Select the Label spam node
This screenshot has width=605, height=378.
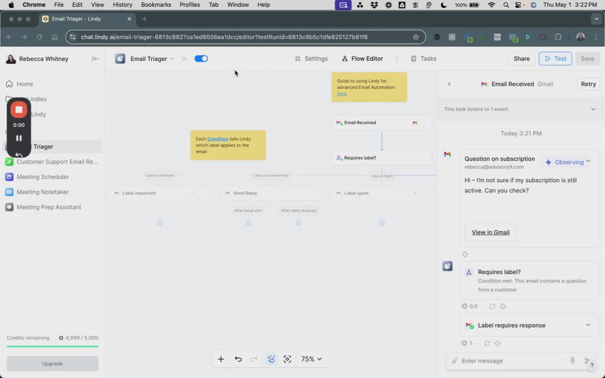click(381, 193)
